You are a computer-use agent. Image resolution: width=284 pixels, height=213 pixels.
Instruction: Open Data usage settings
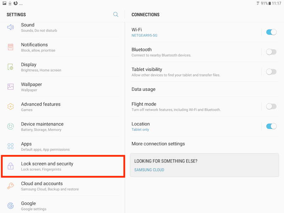tap(204, 89)
